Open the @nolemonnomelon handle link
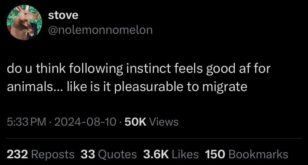308x165 pixels. 101,30
